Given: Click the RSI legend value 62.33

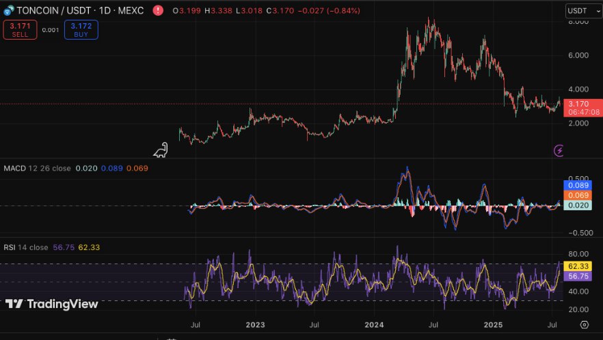Looking at the screenshot, I should coord(89,247).
